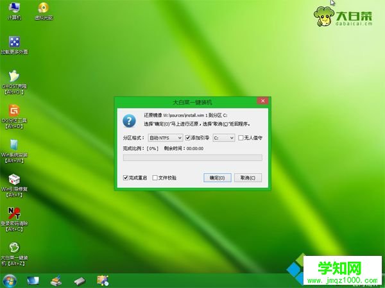The width and height of the screenshot is (385, 288).
Task: Launch DG分区工具 partition tool icon
Action: [14, 117]
